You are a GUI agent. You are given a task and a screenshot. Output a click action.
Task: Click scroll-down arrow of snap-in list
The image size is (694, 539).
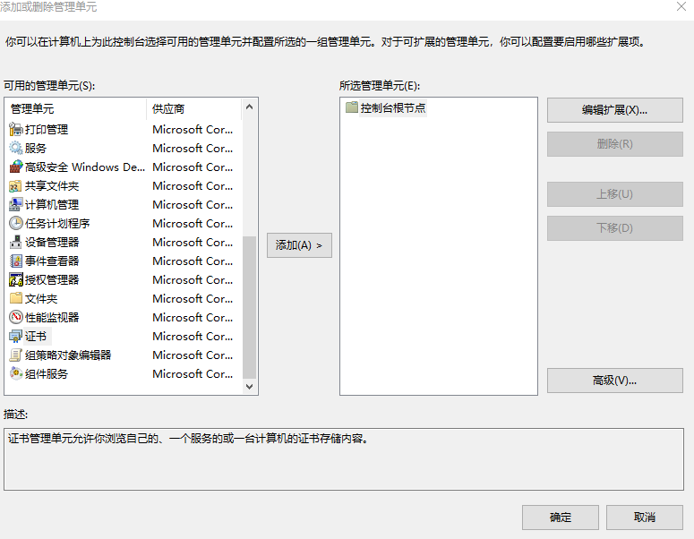pyautogui.click(x=249, y=386)
